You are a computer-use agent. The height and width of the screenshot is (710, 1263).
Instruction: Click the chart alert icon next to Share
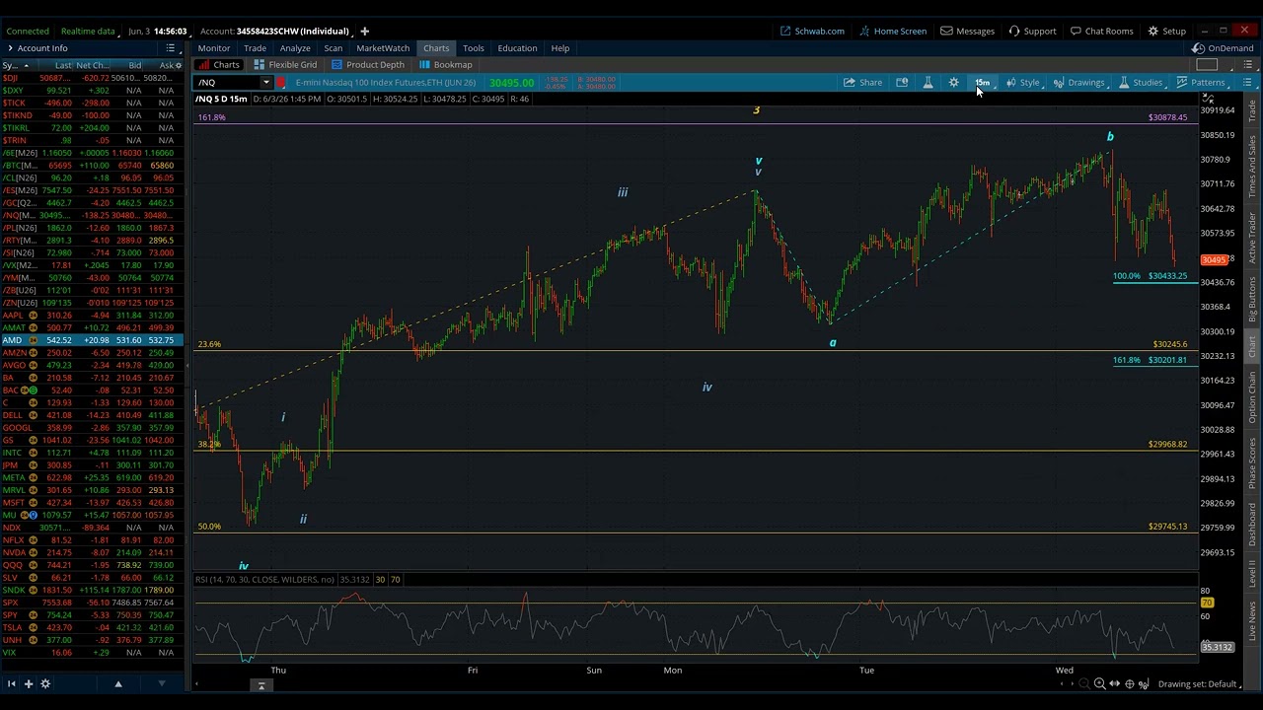click(902, 83)
